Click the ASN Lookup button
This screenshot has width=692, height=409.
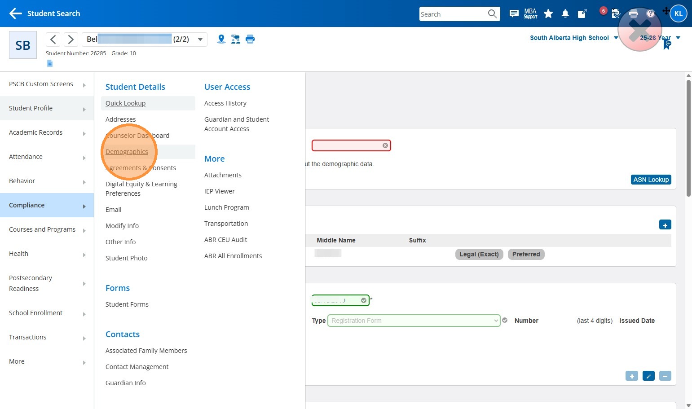pyautogui.click(x=651, y=180)
